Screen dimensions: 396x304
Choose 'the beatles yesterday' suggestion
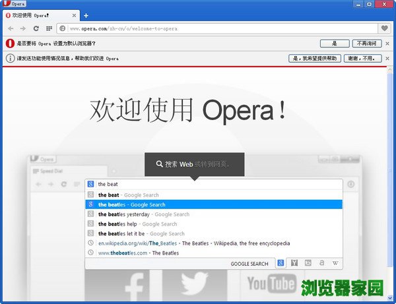pos(214,214)
